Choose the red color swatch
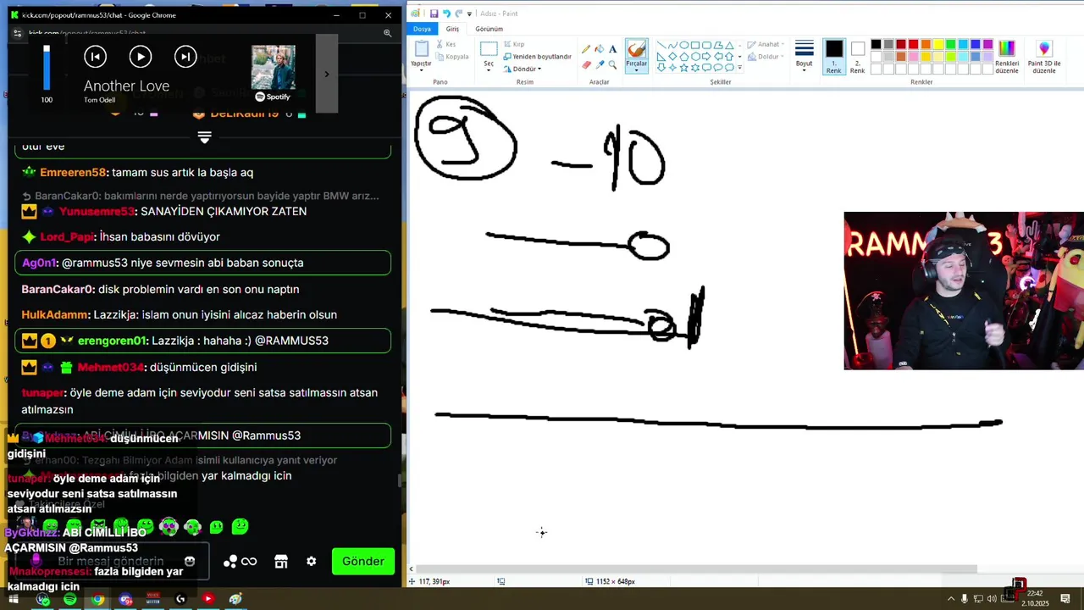Viewport: 1084px width, 610px height. 913,44
